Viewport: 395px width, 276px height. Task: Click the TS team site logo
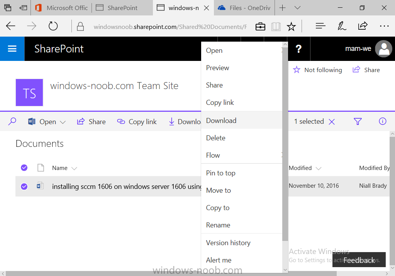click(29, 93)
